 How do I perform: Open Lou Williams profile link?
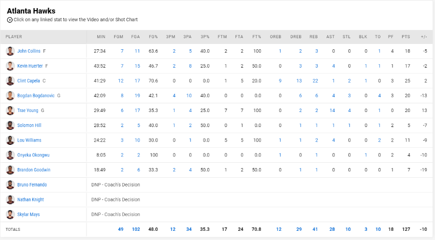29,140
